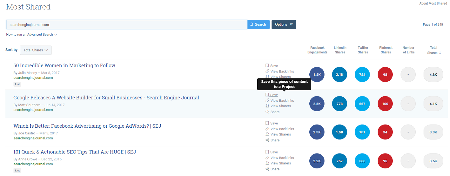Screen dimensions: 450x176
Task: Click the Pinterest Shares column header
Action: [386, 50]
